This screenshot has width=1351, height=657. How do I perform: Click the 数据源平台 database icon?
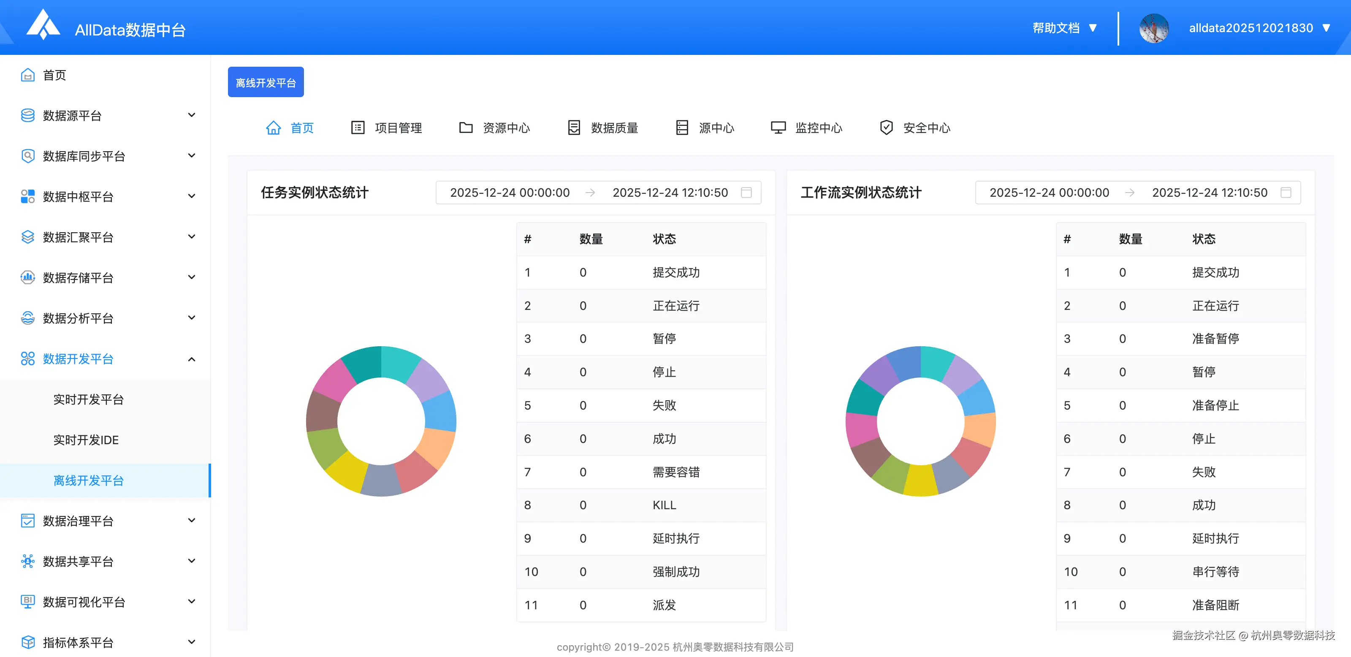click(x=28, y=115)
